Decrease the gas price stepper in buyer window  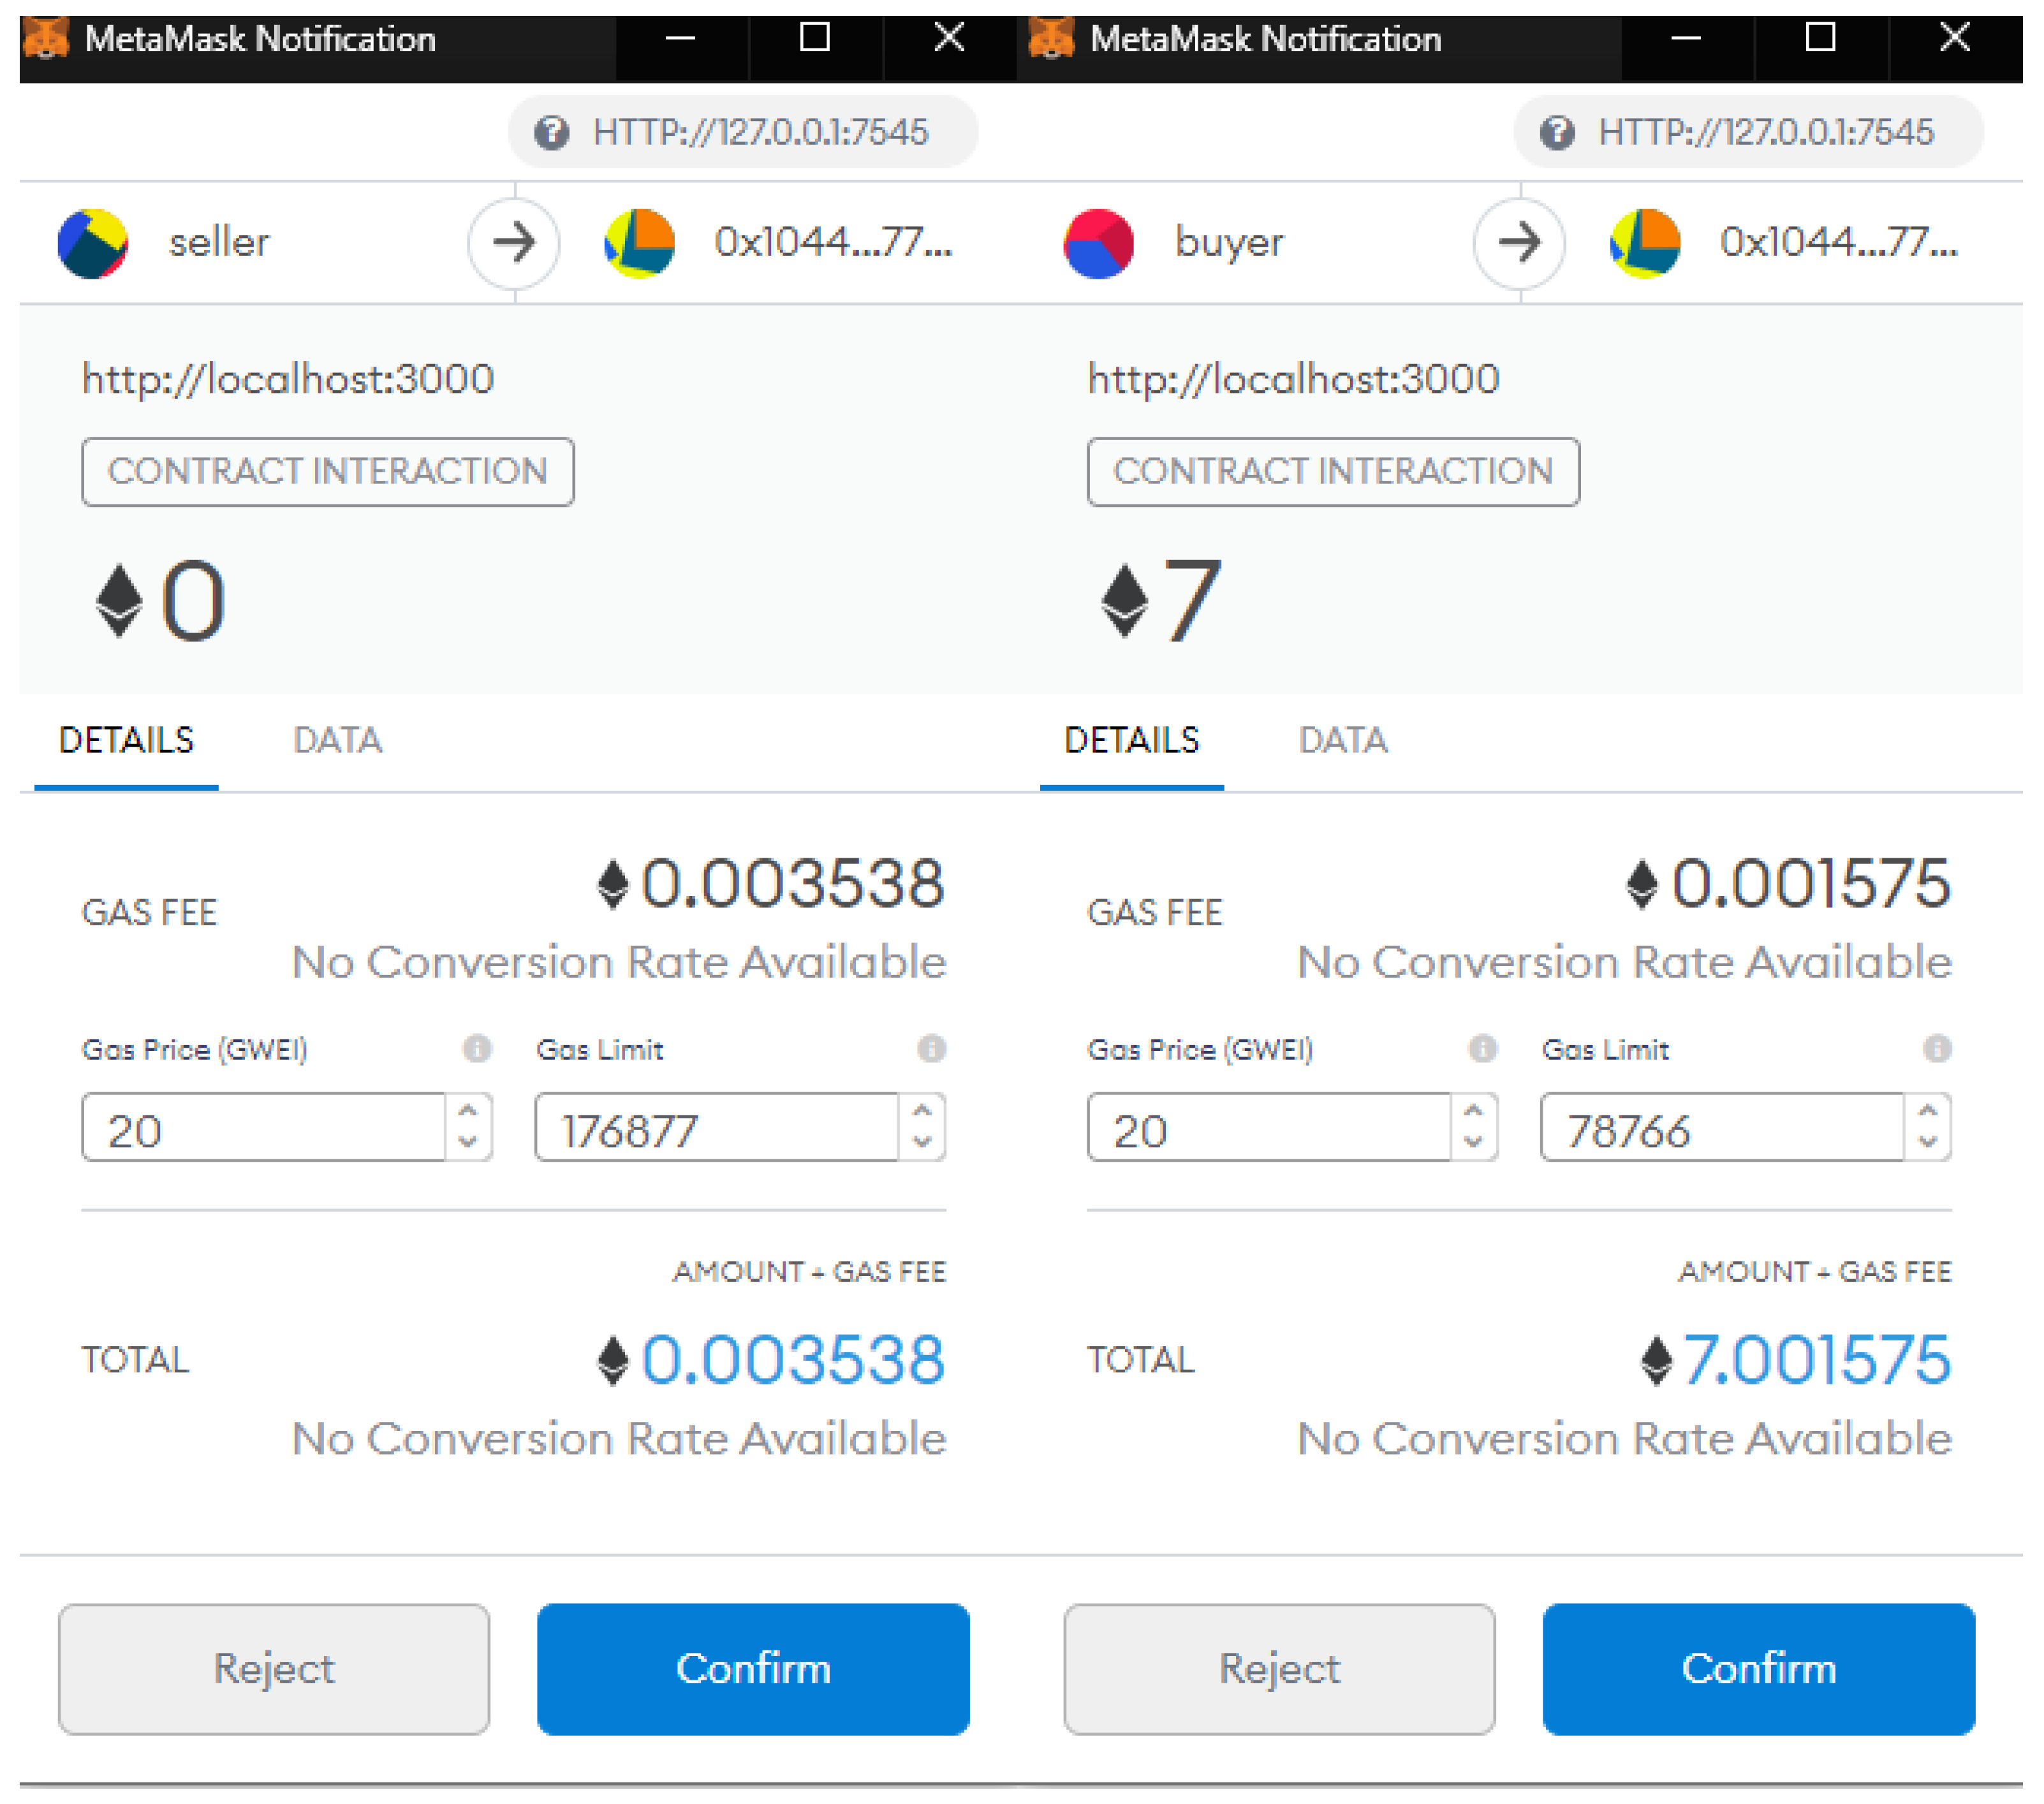tap(1472, 1141)
